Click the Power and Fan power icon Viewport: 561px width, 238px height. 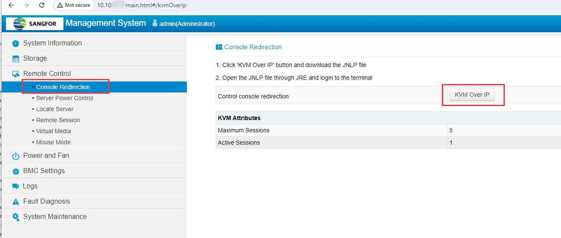point(16,156)
